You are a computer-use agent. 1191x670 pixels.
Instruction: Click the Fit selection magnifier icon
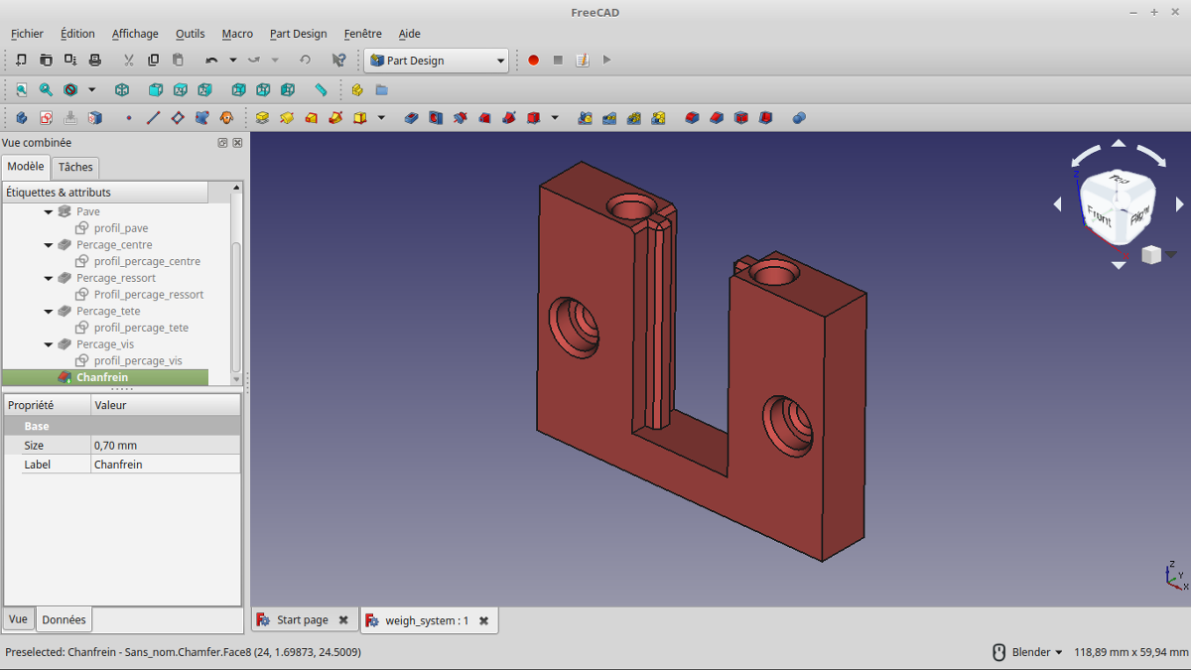pos(46,89)
